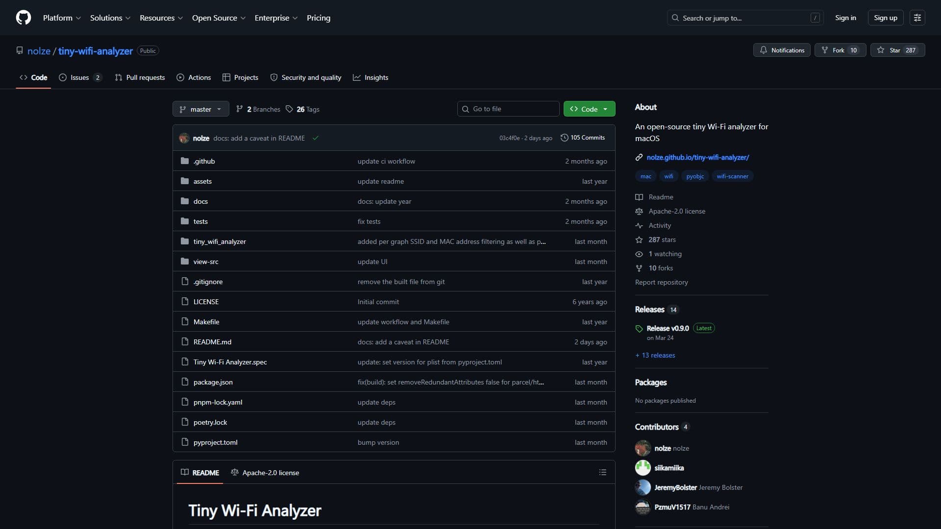Image resolution: width=941 pixels, height=529 pixels.
Task: Open the 105 Commits history link
Action: tap(583, 138)
